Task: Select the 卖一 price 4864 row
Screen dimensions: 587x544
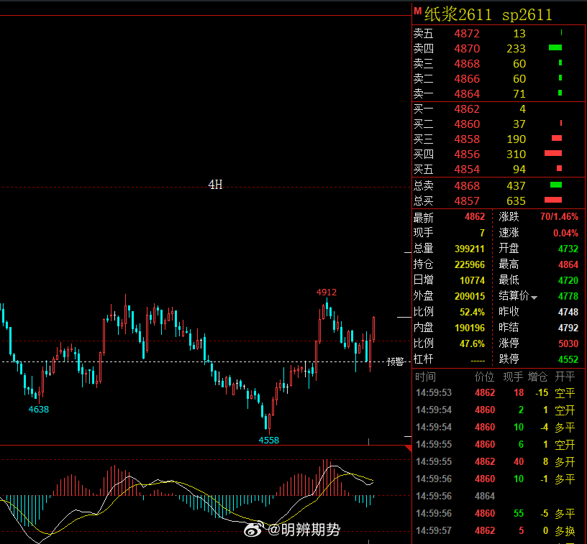Action: pyautogui.click(x=499, y=93)
